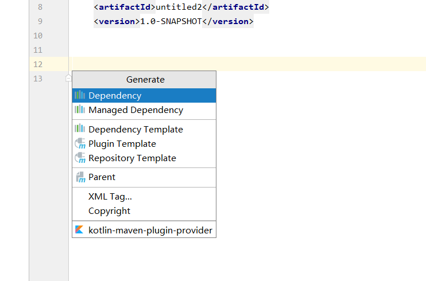
Task: Collapse the fold marker at line 13
Action: point(68,78)
